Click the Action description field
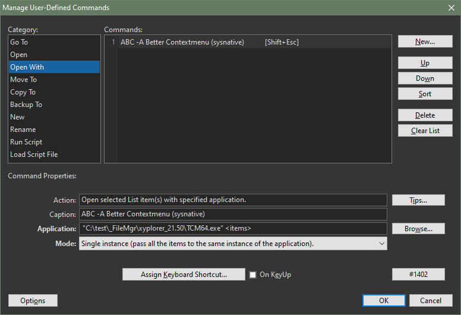 click(x=233, y=200)
